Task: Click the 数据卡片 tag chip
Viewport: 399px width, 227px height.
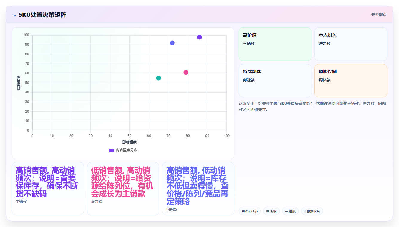Action: 312,211
